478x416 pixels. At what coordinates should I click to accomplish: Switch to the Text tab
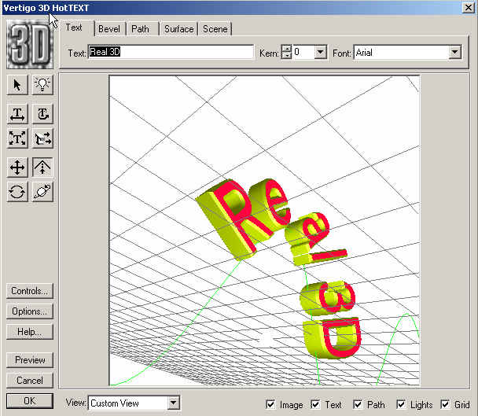(x=74, y=28)
